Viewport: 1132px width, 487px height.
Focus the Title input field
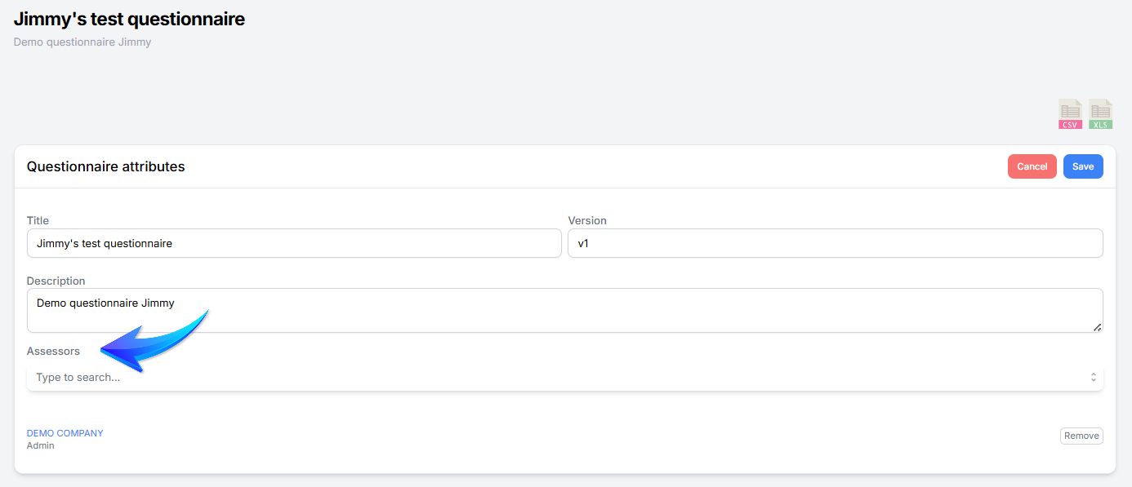click(x=294, y=243)
